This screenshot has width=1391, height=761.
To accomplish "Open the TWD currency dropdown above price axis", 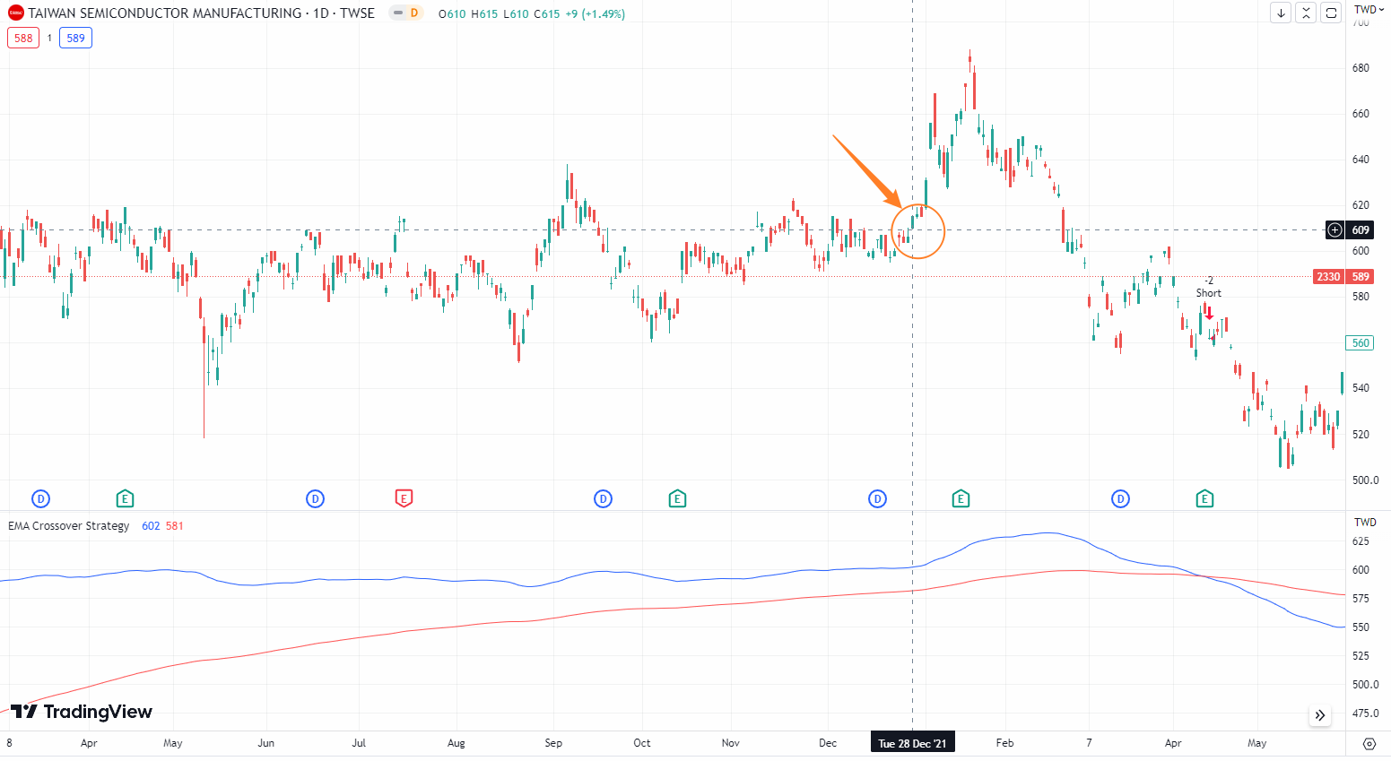I will click(1369, 10).
